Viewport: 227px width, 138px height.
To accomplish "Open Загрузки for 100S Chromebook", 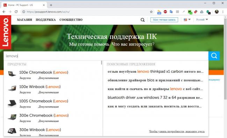I will pos(25,107).
